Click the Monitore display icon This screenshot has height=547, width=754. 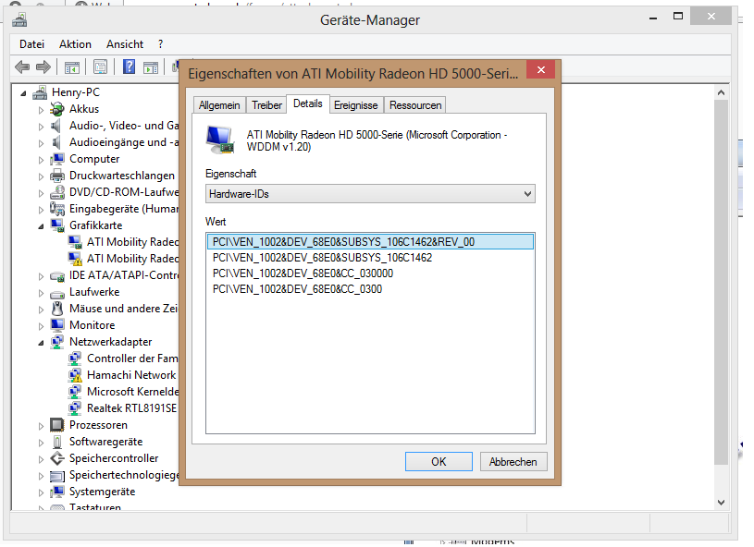(x=57, y=325)
